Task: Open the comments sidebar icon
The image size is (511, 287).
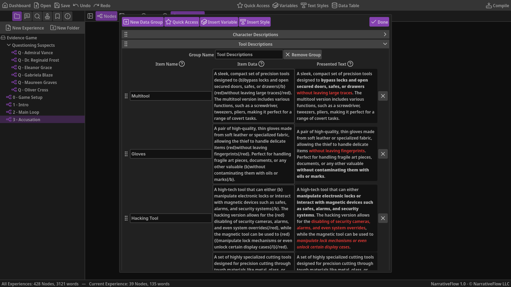Action: coord(27,16)
